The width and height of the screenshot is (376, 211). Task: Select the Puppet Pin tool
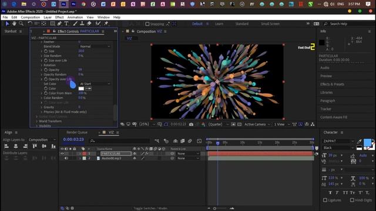(x=106, y=23)
